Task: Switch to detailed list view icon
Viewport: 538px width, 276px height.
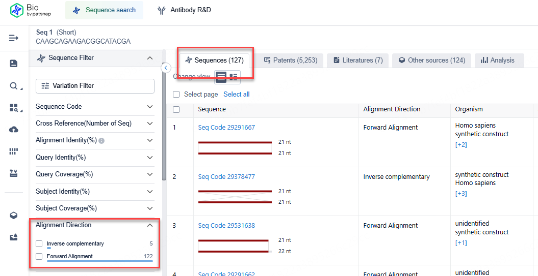Action: tap(234, 77)
